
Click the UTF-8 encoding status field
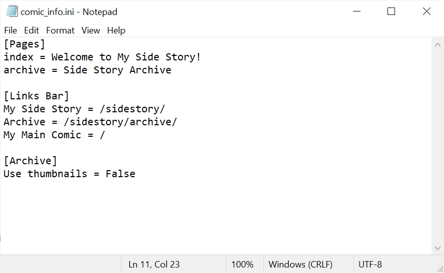point(370,265)
